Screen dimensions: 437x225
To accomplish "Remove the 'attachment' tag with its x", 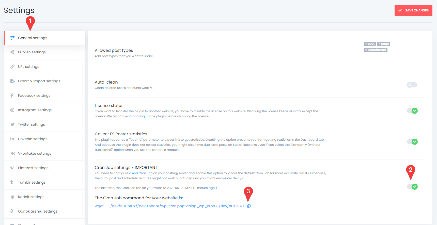I will (366, 50).
